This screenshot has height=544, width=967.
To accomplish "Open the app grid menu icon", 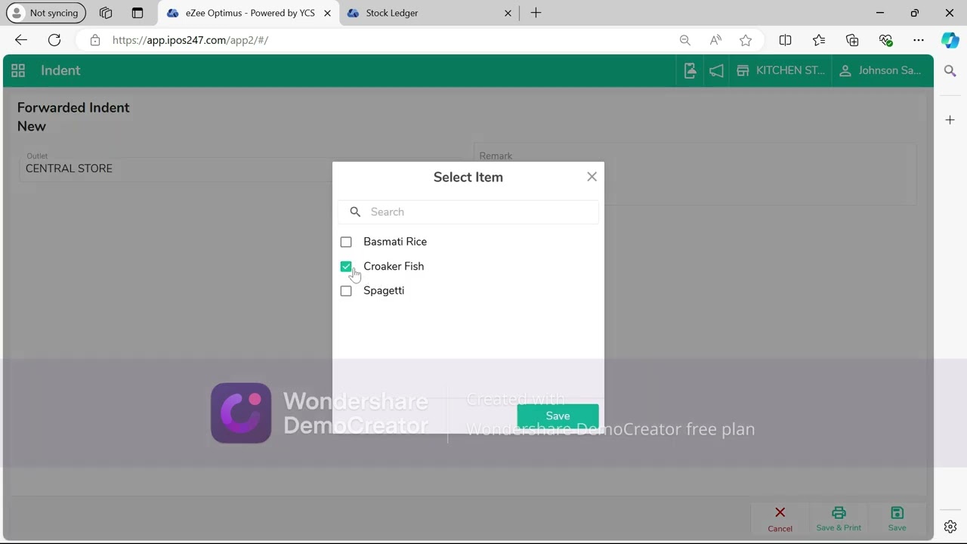I will 18,70.
